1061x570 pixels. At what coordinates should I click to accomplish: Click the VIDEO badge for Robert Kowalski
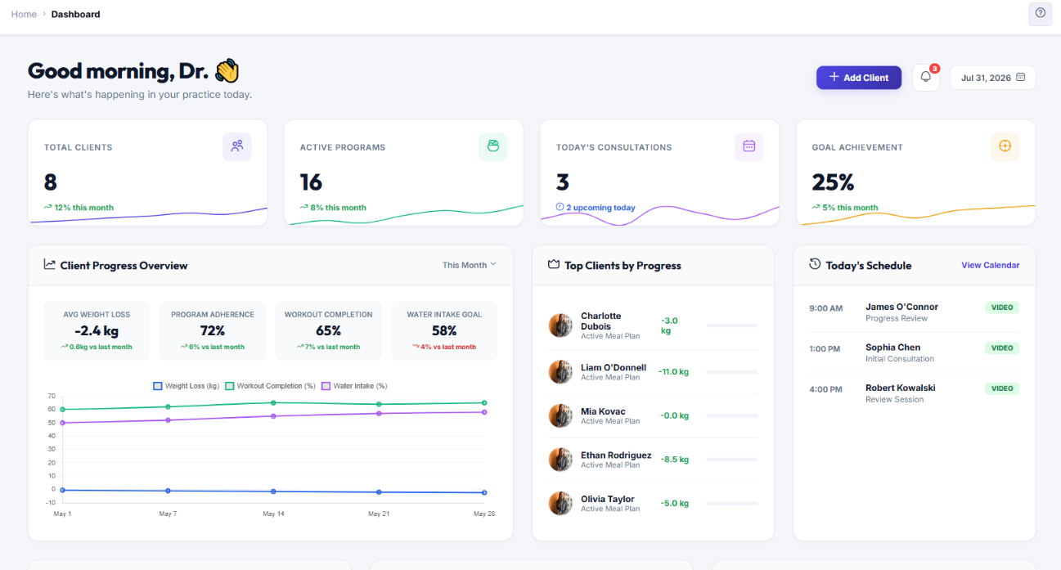[1002, 388]
